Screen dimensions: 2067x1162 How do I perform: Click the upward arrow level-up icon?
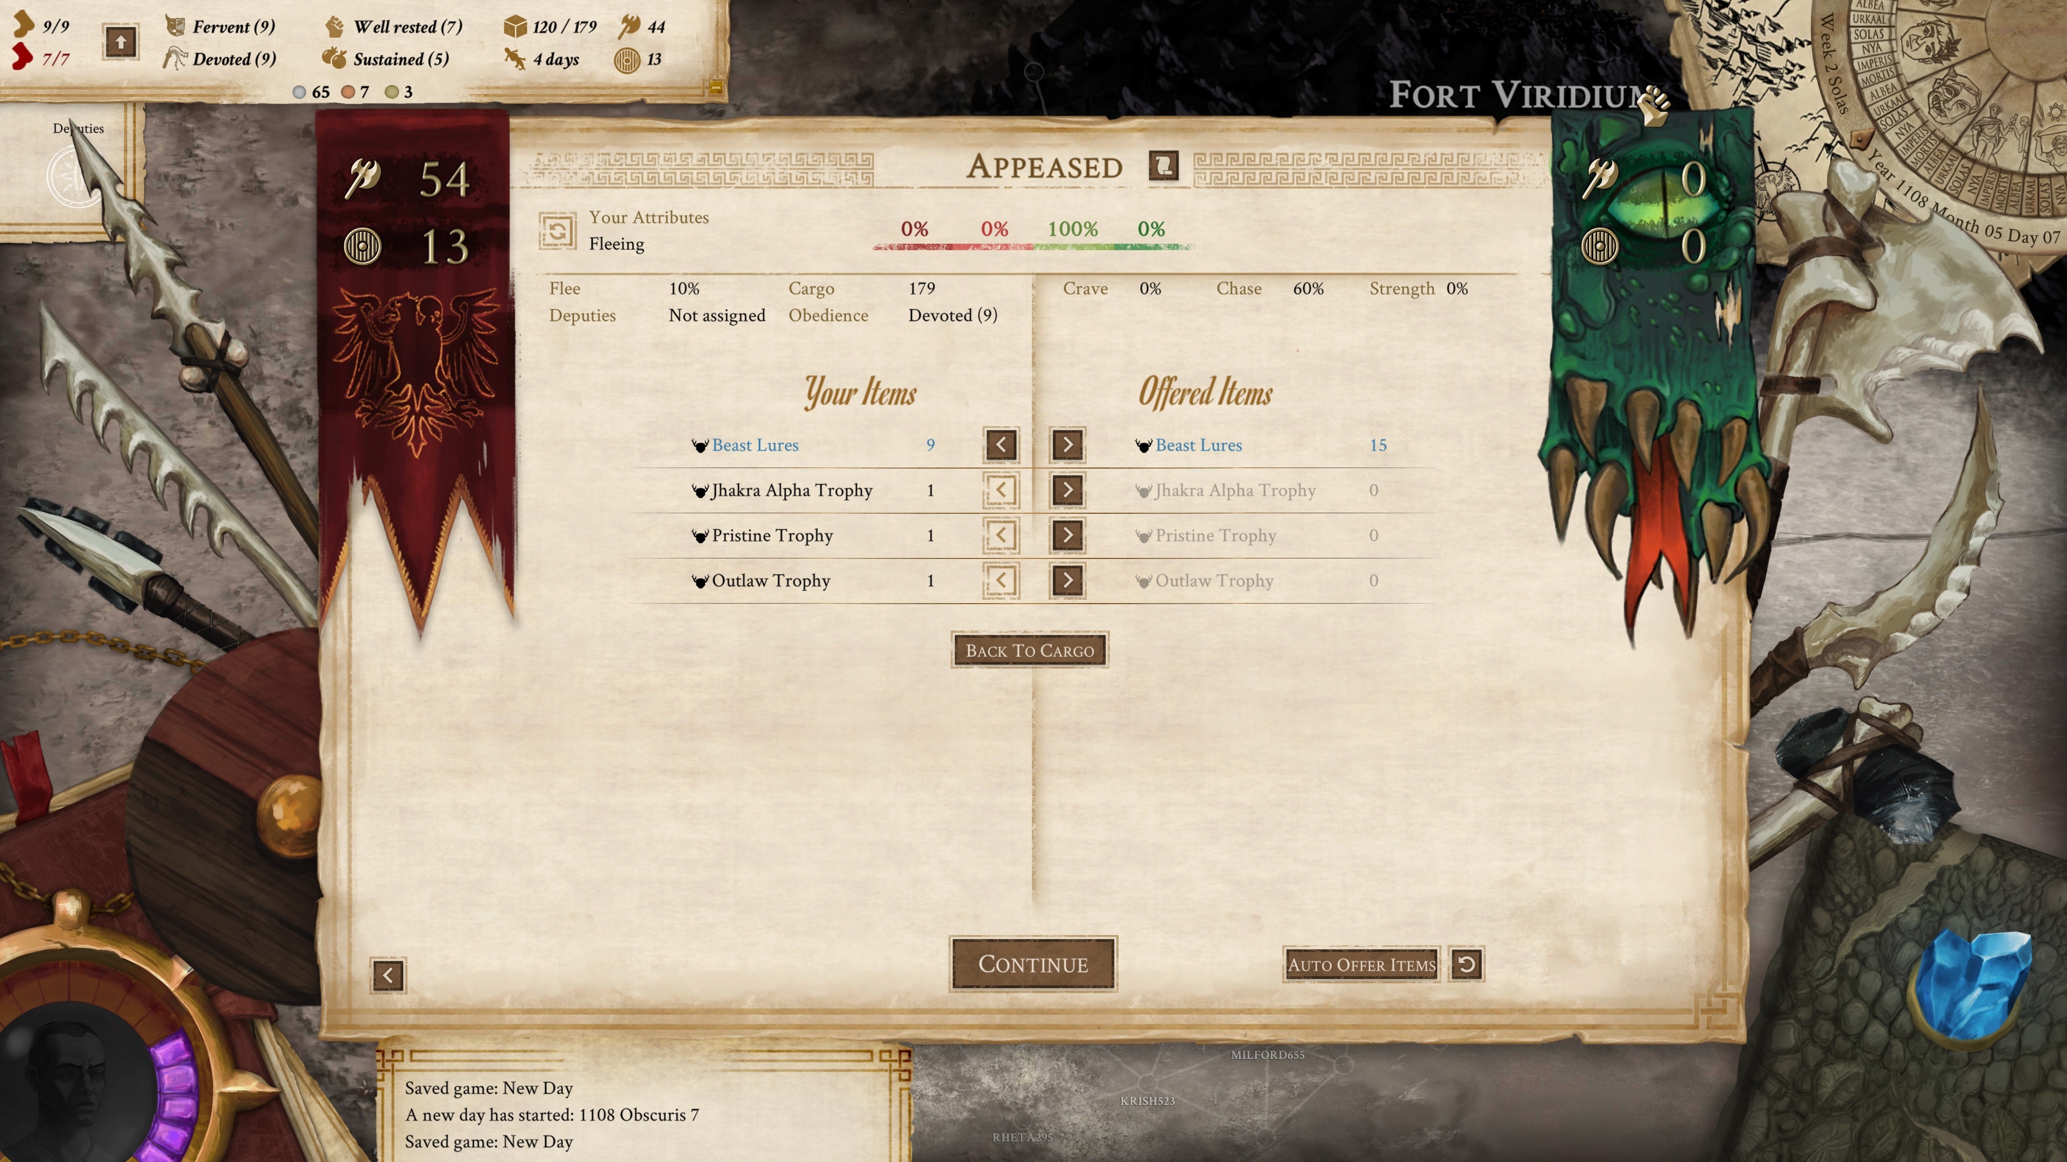coord(121,42)
